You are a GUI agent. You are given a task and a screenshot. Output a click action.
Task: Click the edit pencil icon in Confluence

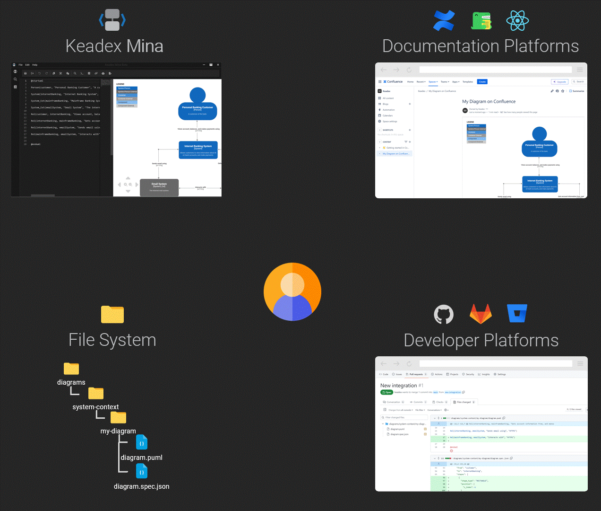(x=552, y=91)
